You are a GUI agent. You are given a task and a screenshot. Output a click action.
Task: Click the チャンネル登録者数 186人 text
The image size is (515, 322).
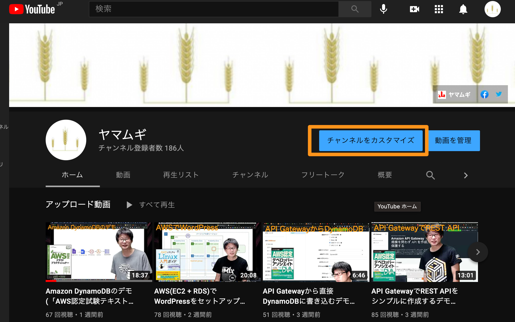coord(141,148)
